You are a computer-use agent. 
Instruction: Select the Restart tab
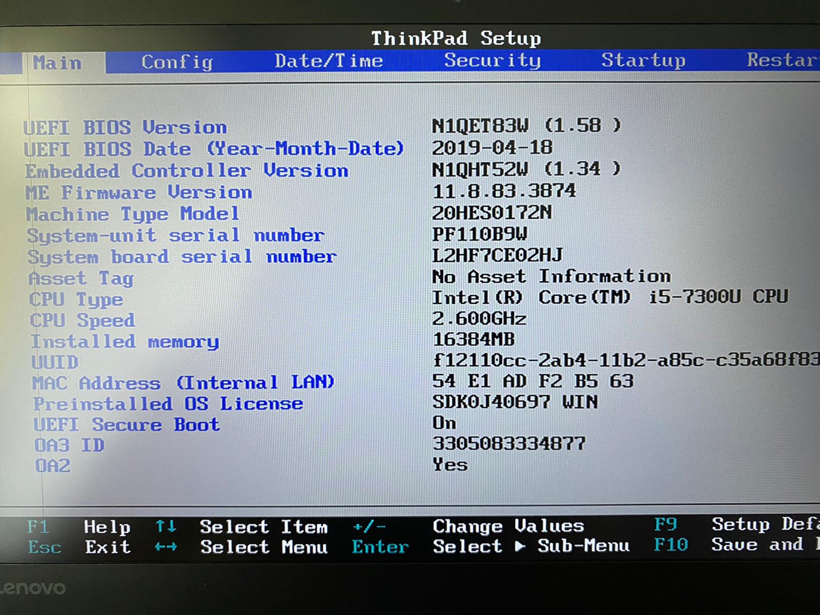click(x=783, y=59)
